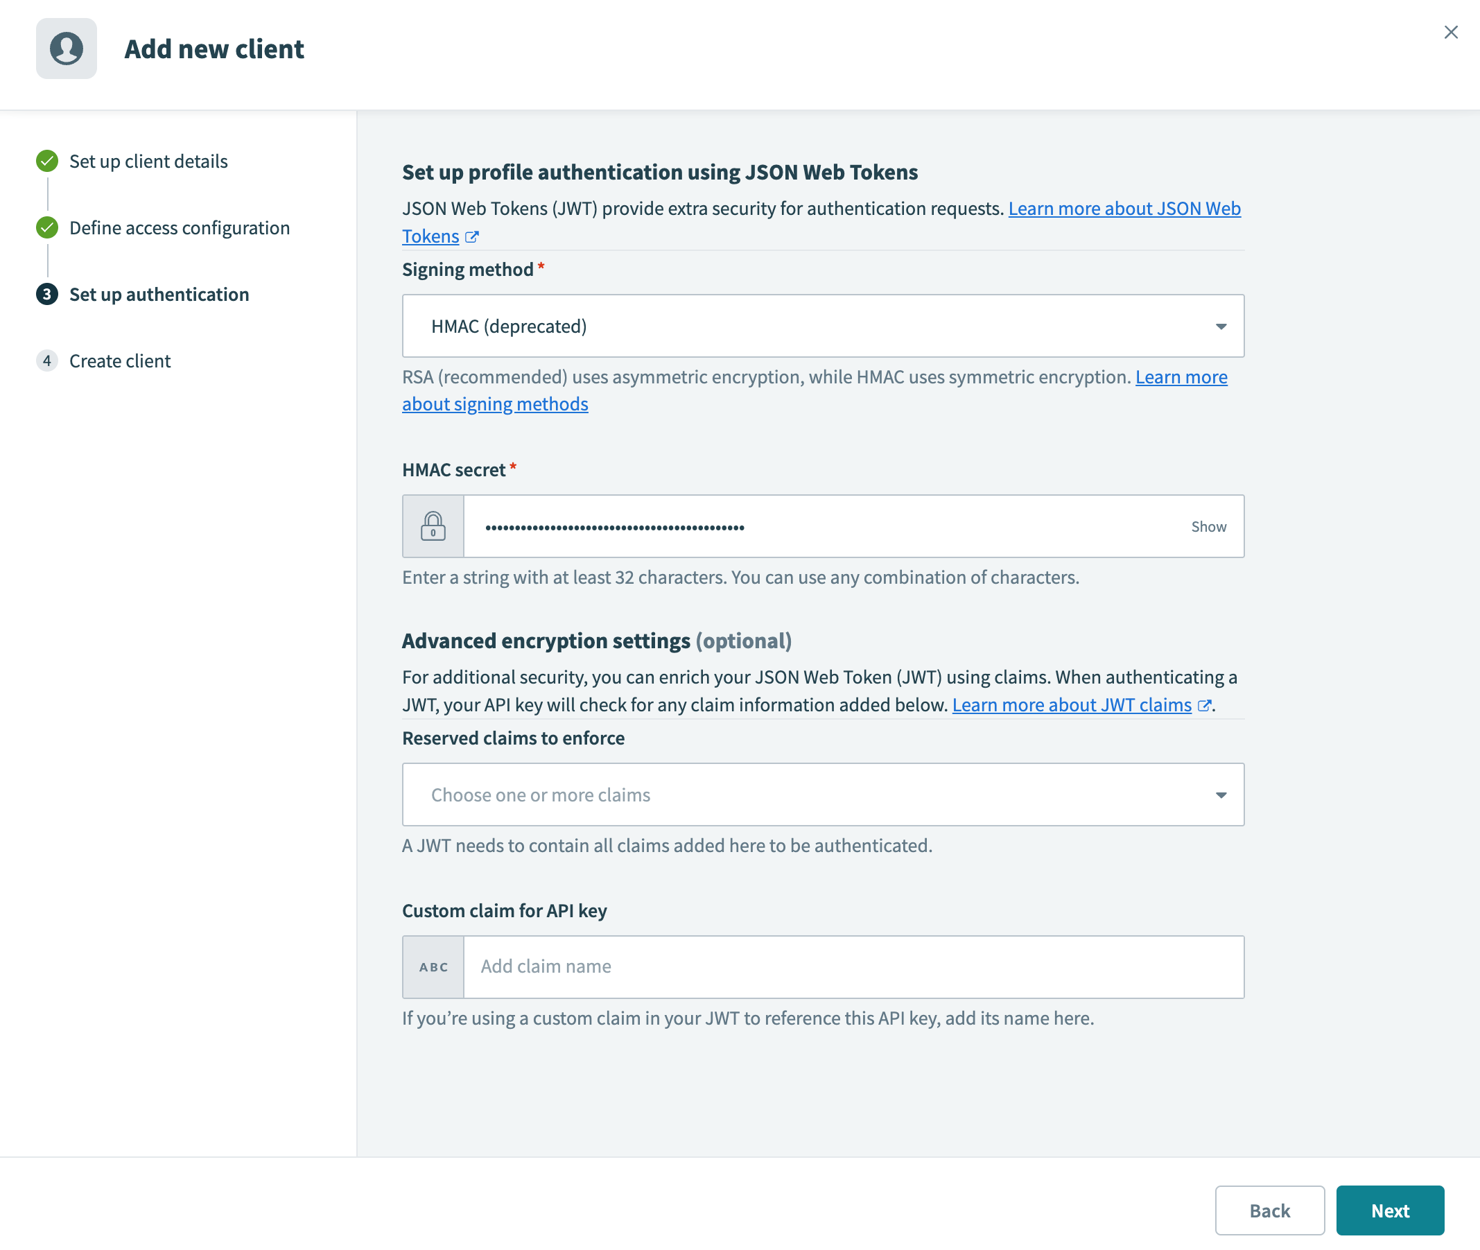Click the lock icon beside HMAC secret

(433, 526)
